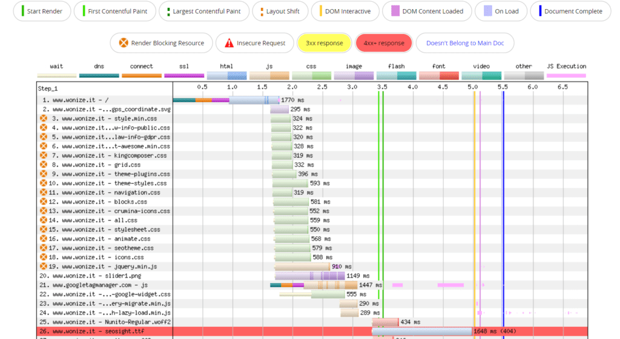Click the JS Execution pink legend bar
The height and width of the screenshot is (339, 620).
click(x=566, y=76)
